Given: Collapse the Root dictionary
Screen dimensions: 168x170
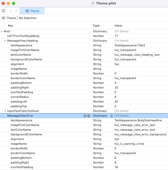Looking at the screenshot, I should tap(2, 32).
